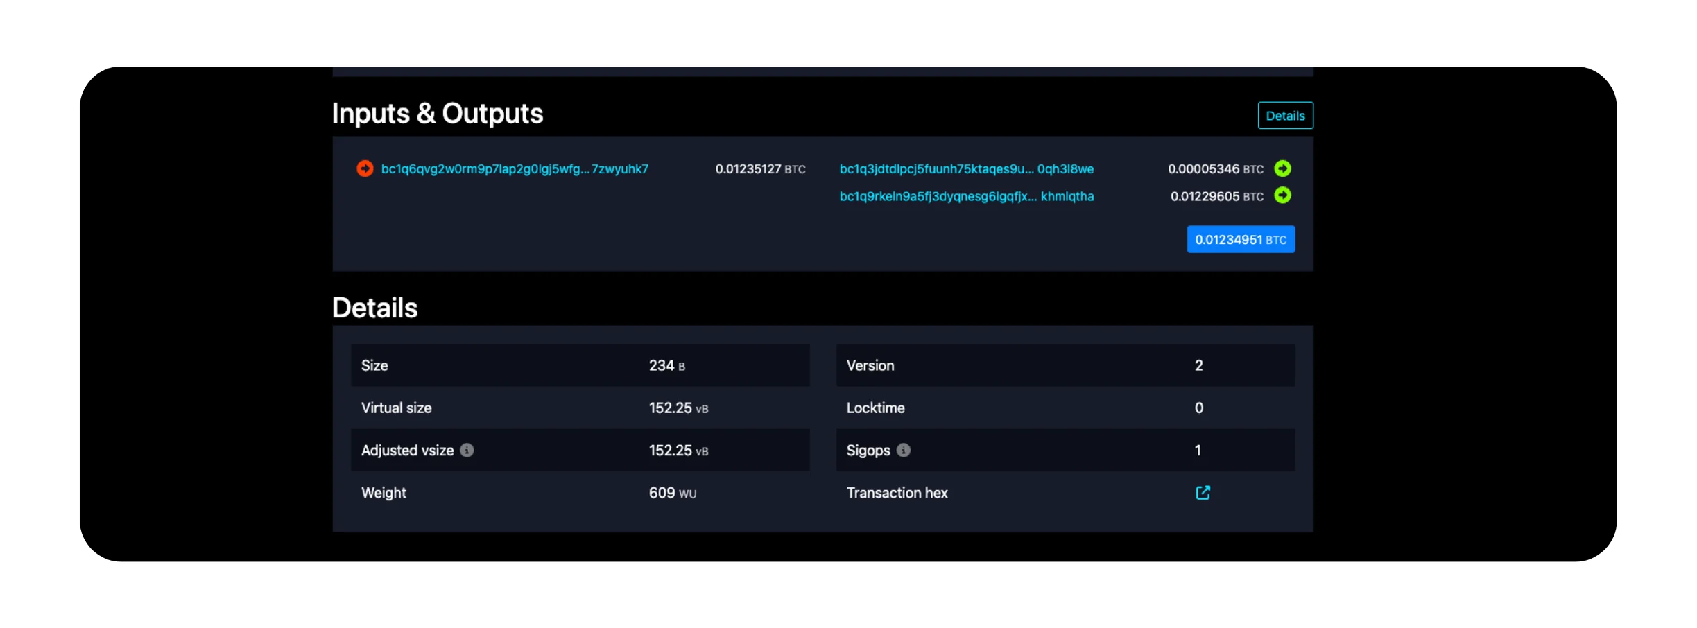Click the input amount 0.01235127 BTC
Image resolution: width=1697 pixels, height=628 pixels.
pyautogui.click(x=759, y=169)
